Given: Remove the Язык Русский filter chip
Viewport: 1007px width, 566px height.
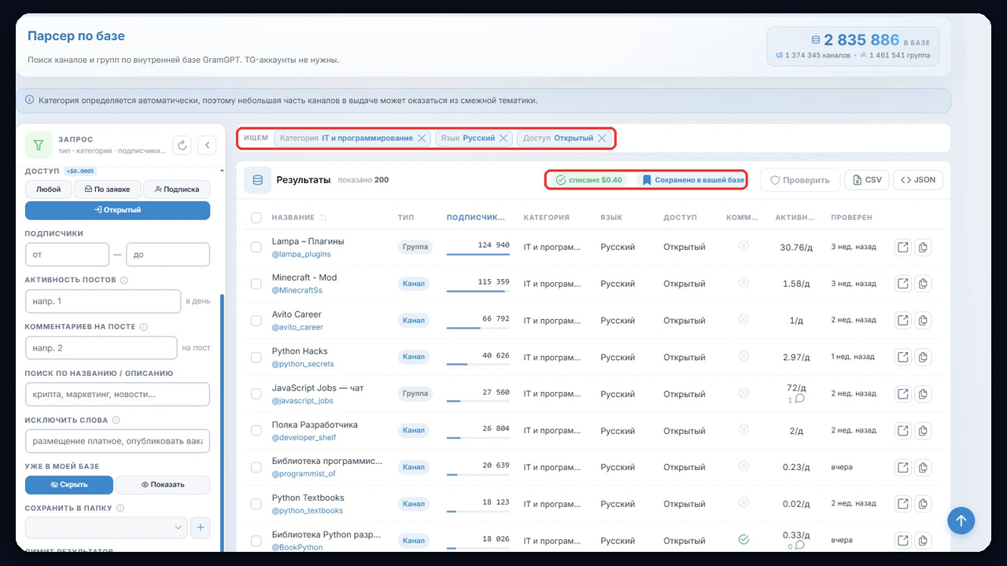Looking at the screenshot, I should click(x=504, y=138).
